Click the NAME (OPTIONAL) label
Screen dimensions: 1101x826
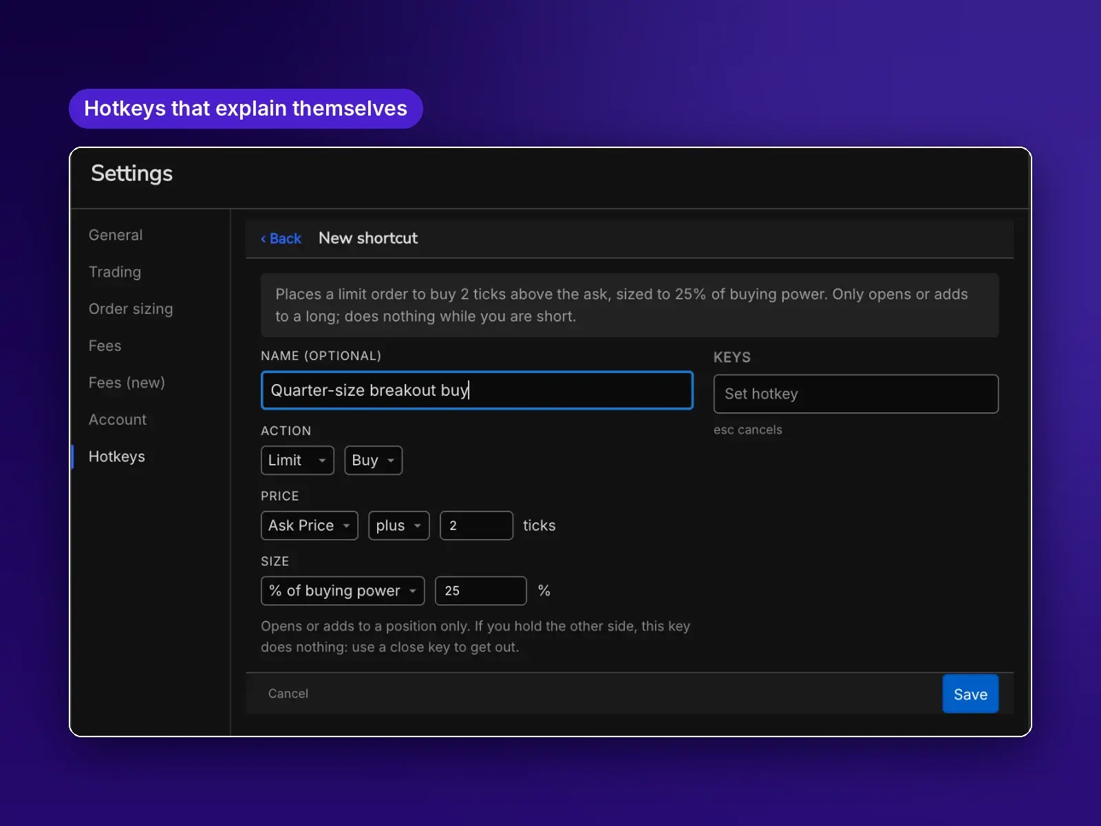pos(321,356)
